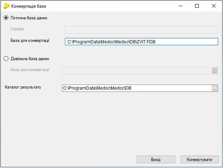Click the 'Каталог результату' label
The image size is (224, 168).
point(23,87)
